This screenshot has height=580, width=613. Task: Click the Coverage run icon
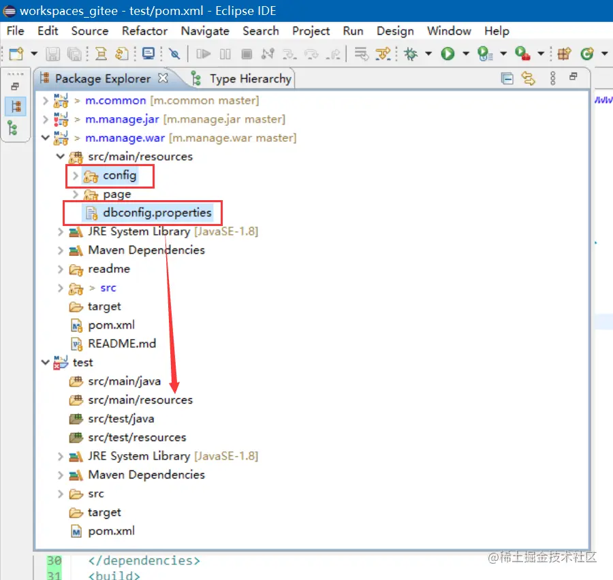tap(485, 54)
